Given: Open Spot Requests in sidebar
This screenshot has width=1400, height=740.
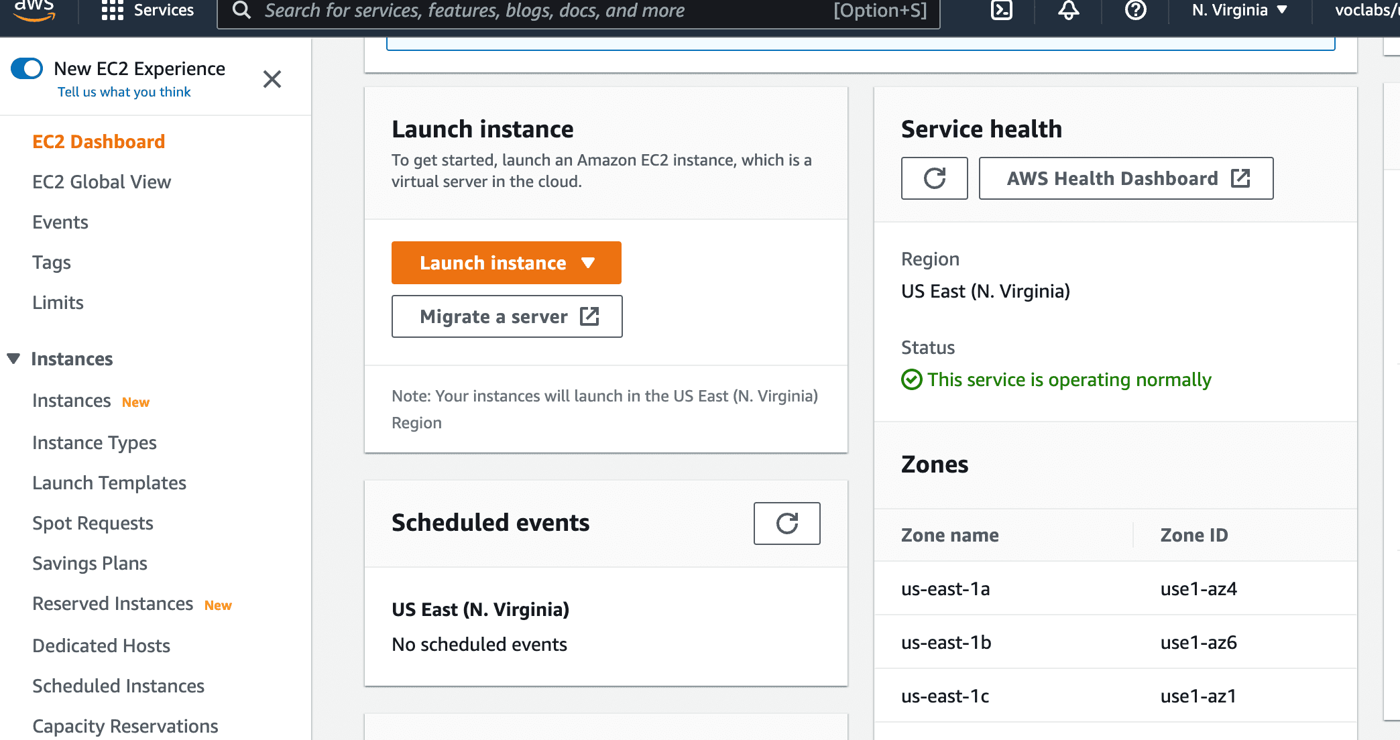Looking at the screenshot, I should click(x=93, y=523).
